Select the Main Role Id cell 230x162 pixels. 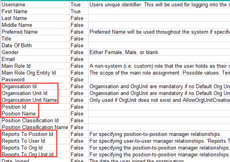coord(35,66)
